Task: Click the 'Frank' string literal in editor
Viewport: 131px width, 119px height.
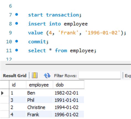Action: (x=68, y=33)
